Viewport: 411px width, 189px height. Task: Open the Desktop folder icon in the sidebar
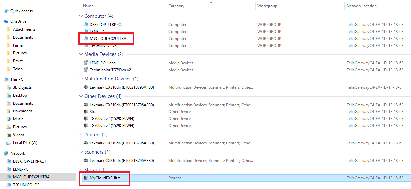point(9,95)
